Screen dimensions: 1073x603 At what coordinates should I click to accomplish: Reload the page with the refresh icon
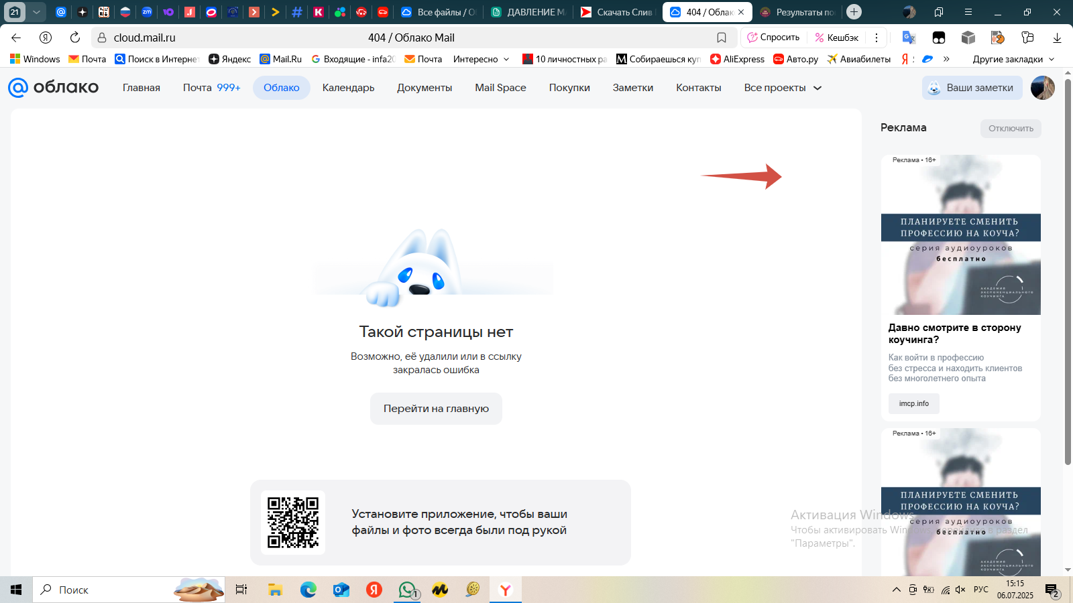point(75,38)
